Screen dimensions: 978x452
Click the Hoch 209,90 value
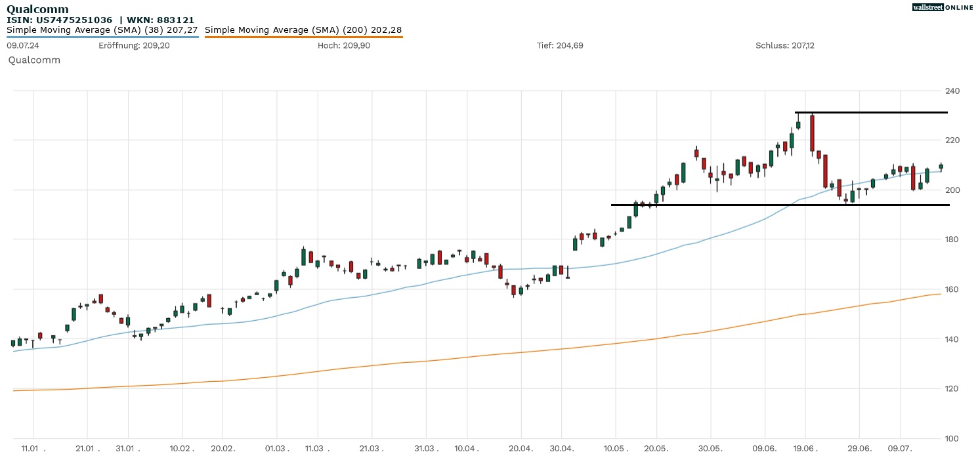343,45
